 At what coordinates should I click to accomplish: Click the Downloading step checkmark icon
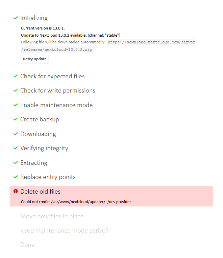(x=16, y=134)
